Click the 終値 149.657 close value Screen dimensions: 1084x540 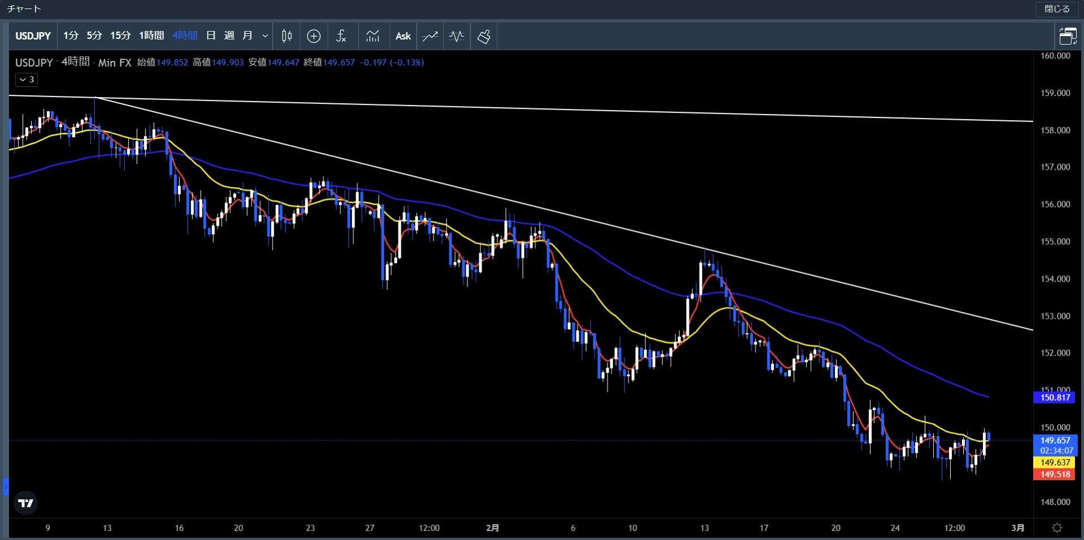coord(329,63)
